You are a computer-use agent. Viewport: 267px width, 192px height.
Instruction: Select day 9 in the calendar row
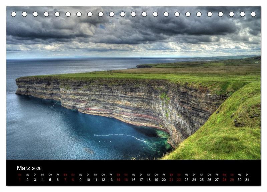point(80,180)
